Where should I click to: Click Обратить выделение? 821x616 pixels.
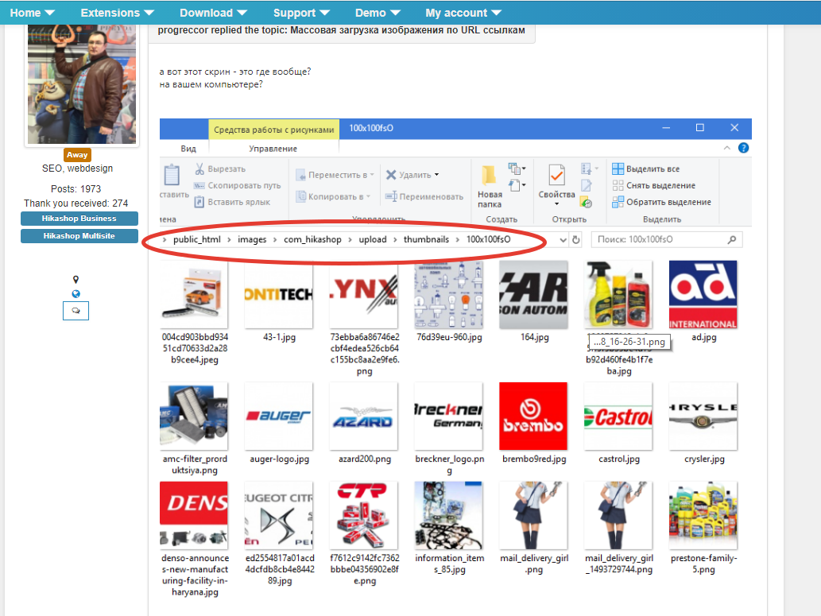click(662, 202)
